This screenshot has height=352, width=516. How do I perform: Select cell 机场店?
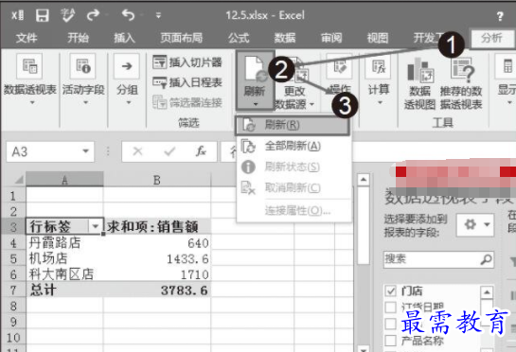tap(64, 258)
